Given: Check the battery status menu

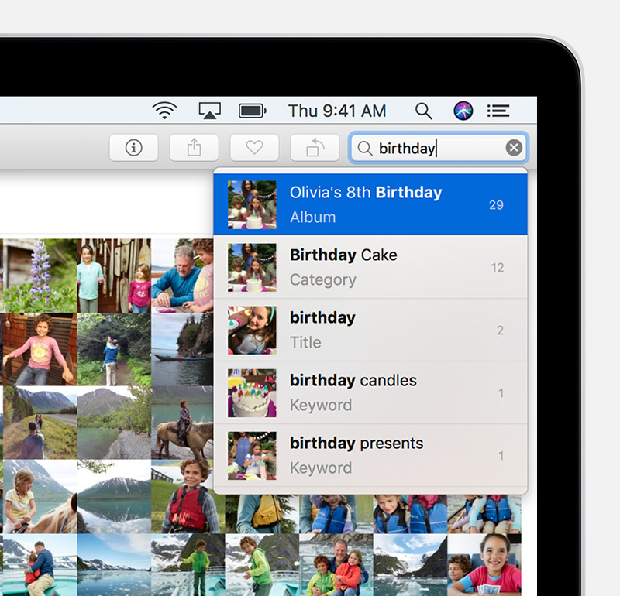Looking at the screenshot, I should 253,111.
